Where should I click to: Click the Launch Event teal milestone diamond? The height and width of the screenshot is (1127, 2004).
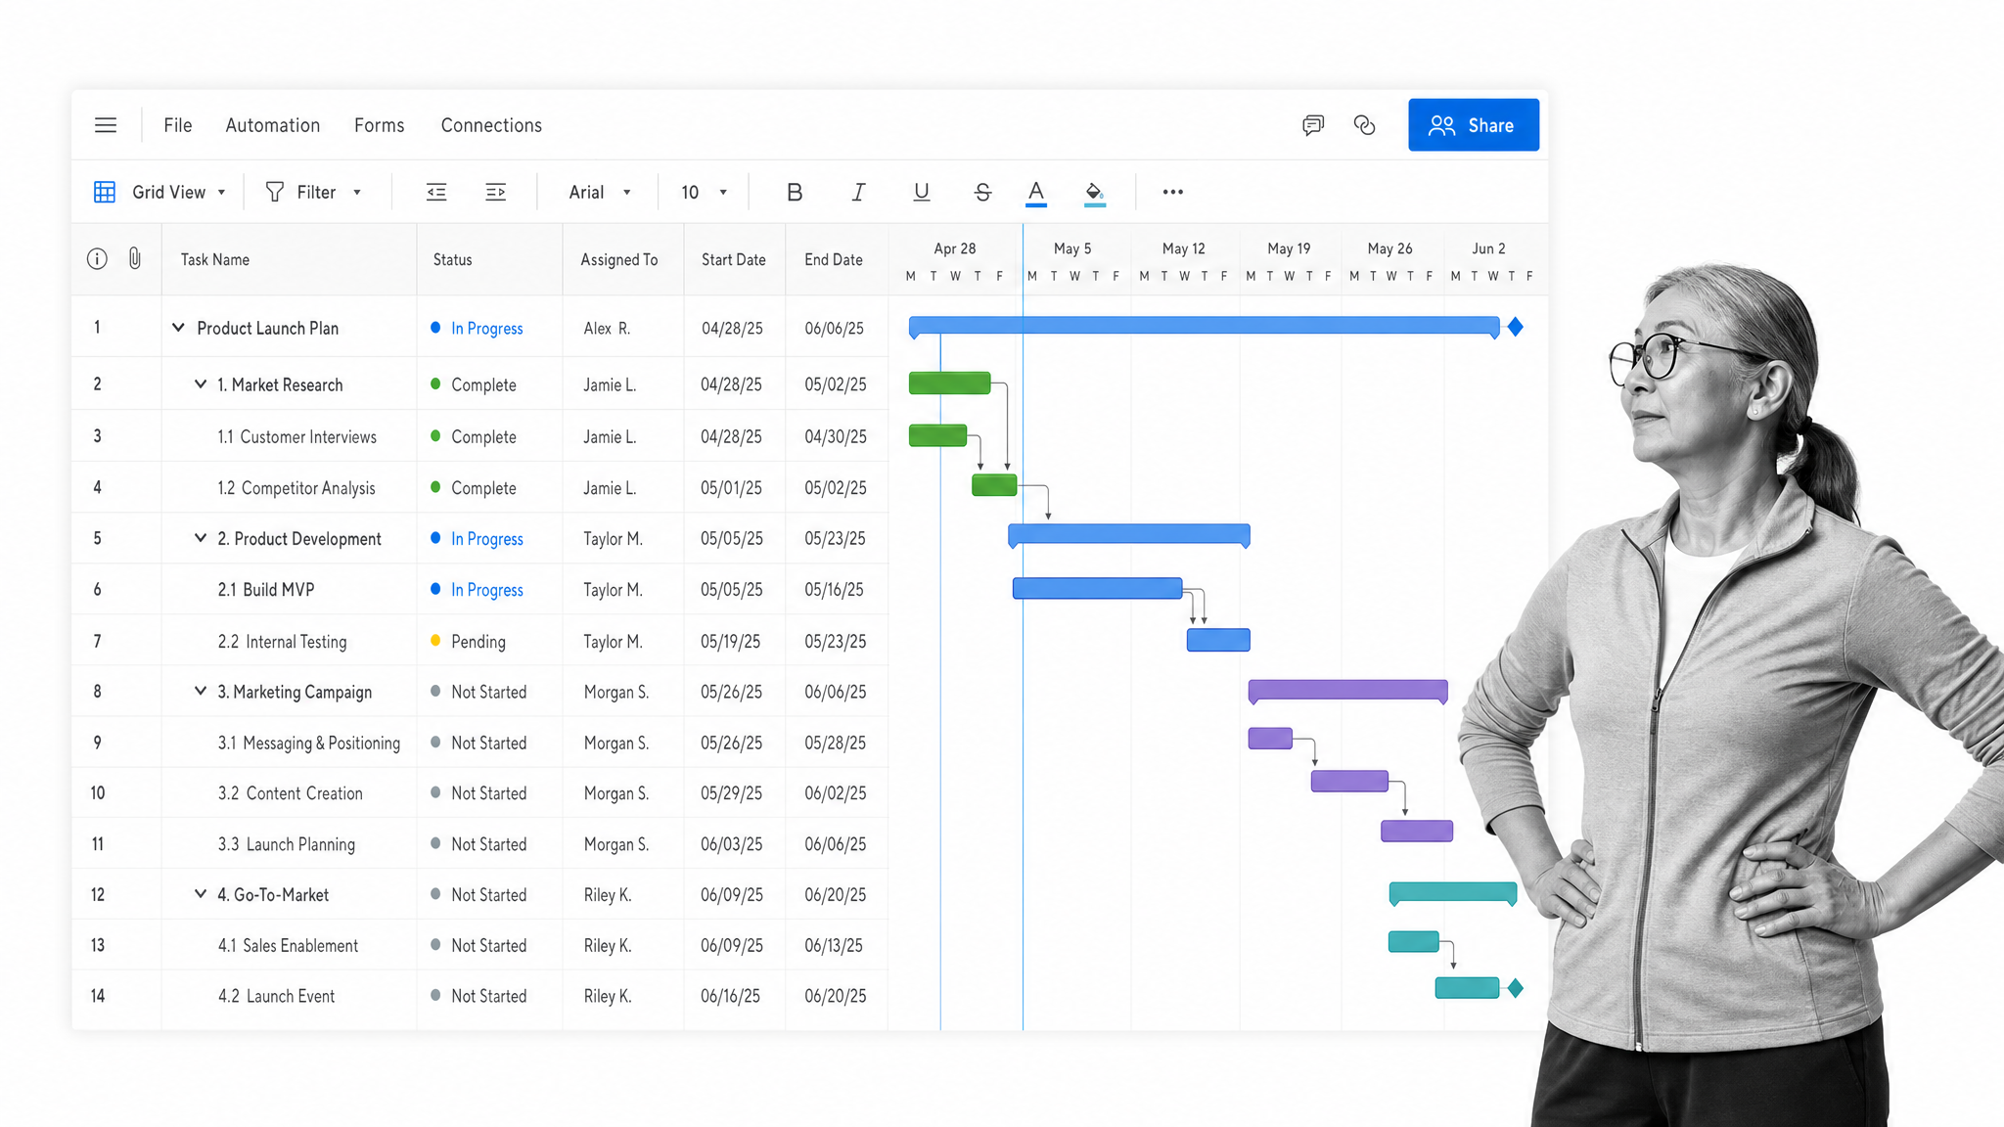1516,988
